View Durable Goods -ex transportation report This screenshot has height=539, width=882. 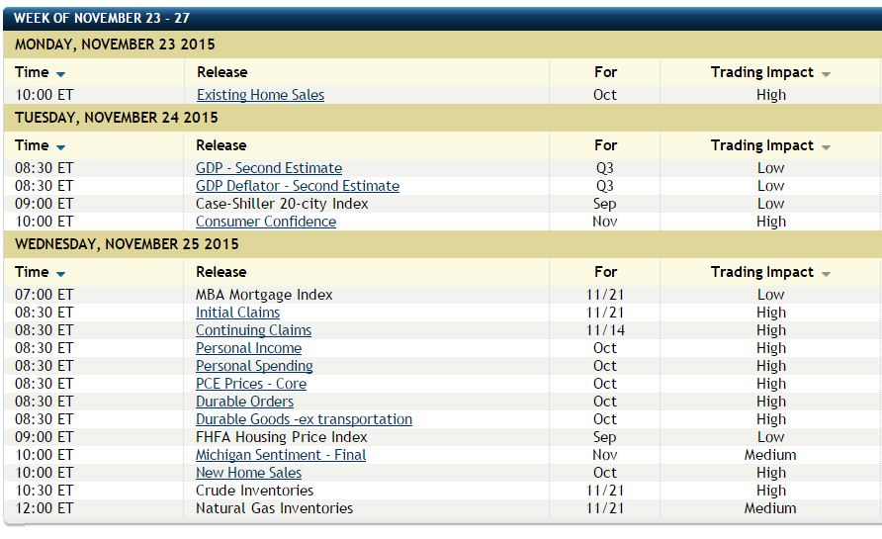(304, 419)
